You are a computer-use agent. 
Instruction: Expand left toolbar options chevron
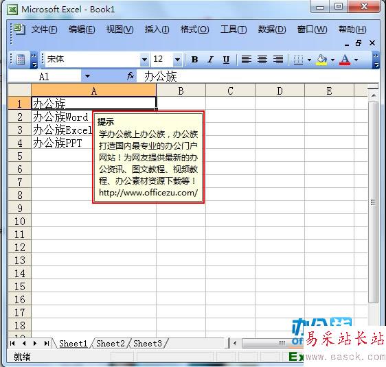coord(34,60)
